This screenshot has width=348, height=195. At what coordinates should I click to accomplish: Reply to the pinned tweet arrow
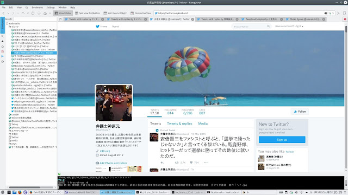[162, 162]
